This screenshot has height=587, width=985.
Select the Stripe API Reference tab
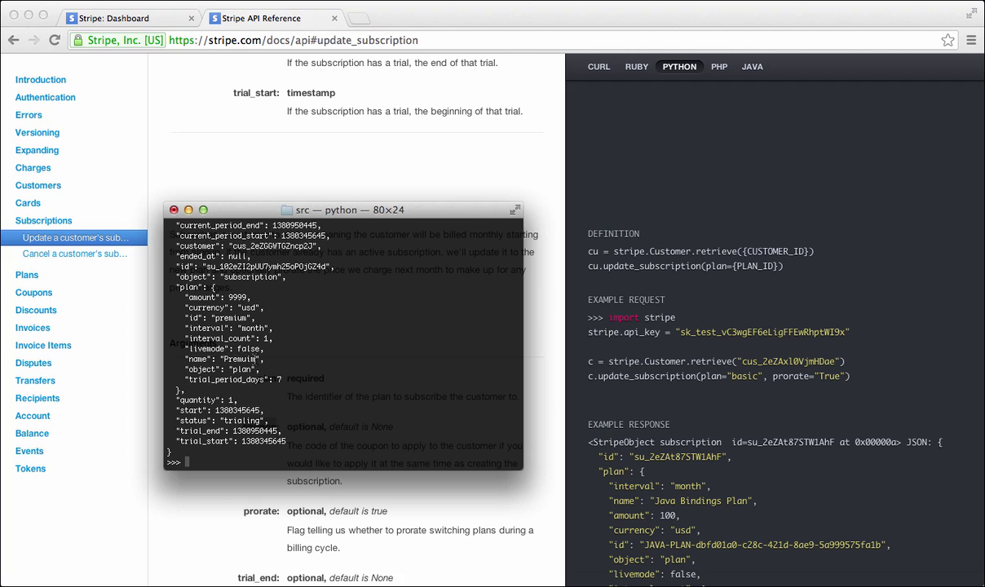click(272, 18)
